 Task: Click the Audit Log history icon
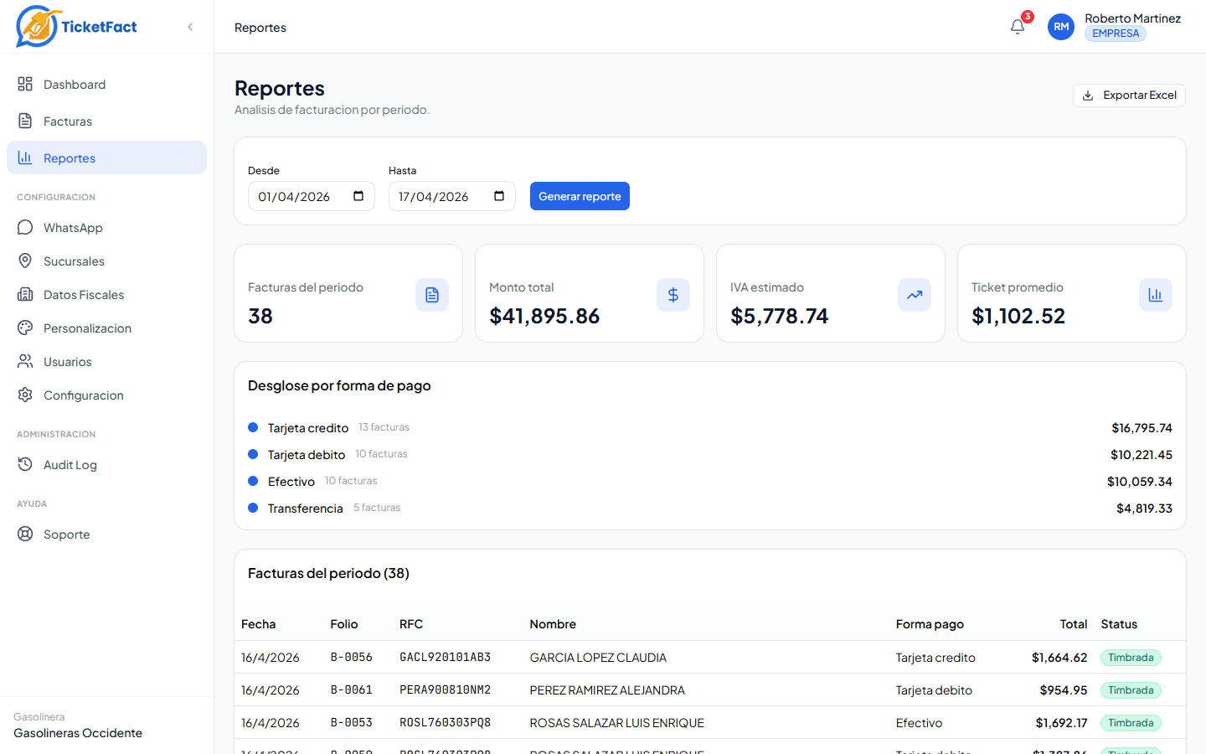[25, 464]
